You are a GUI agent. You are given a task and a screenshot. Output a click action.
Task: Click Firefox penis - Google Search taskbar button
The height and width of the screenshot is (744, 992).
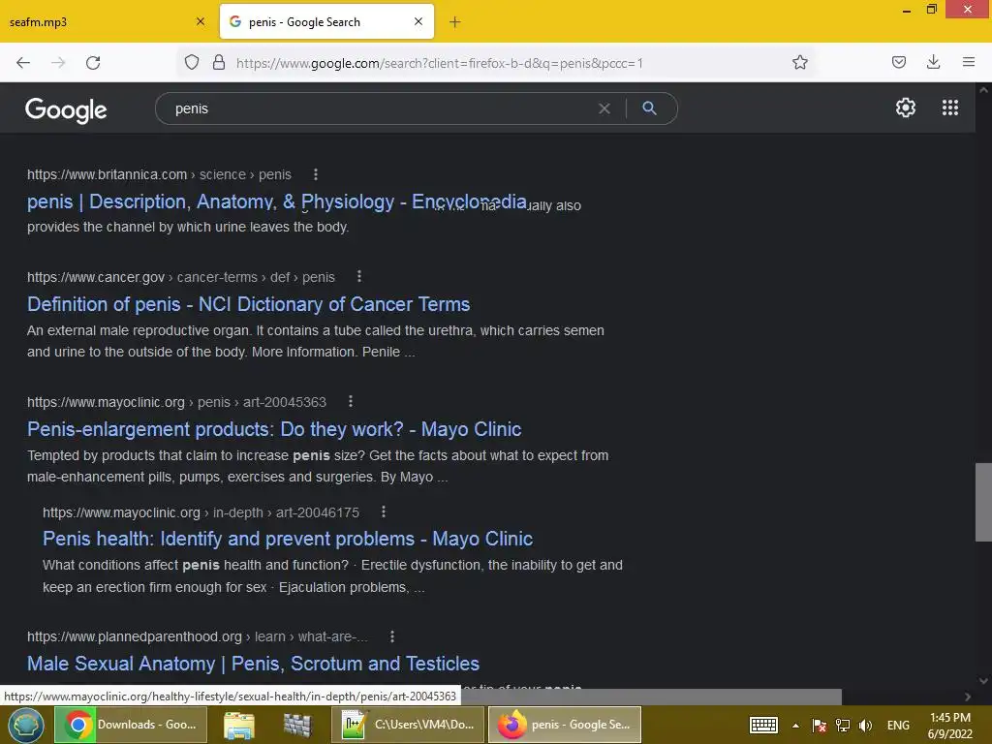[x=565, y=725]
